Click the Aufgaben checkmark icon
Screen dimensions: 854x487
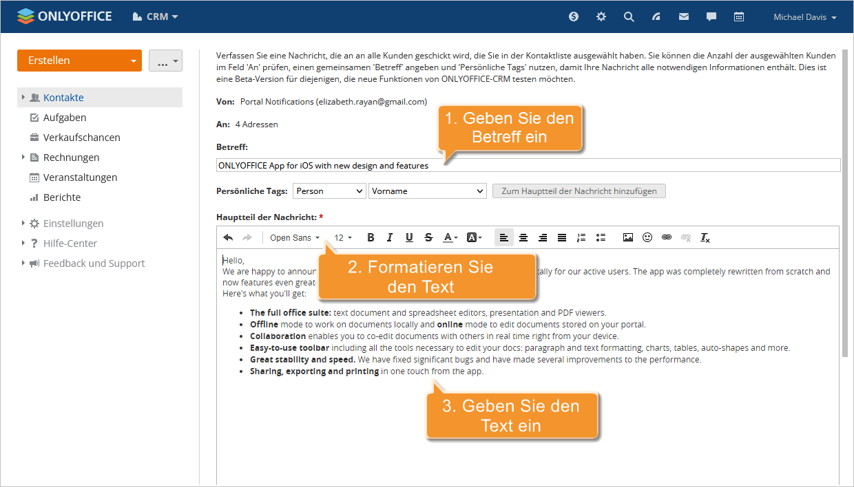(x=34, y=118)
